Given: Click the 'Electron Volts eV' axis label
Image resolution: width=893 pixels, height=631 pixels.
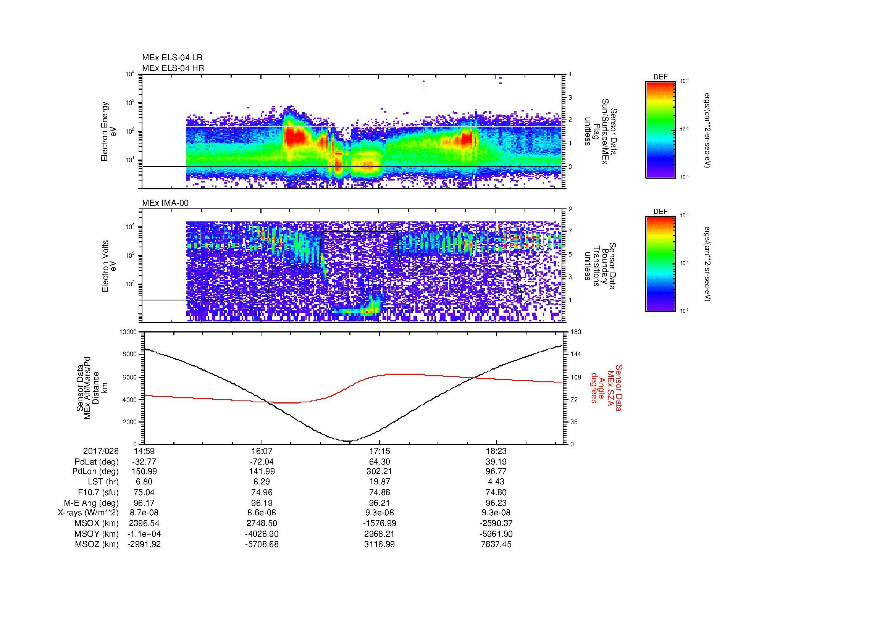Looking at the screenshot, I should [x=109, y=266].
